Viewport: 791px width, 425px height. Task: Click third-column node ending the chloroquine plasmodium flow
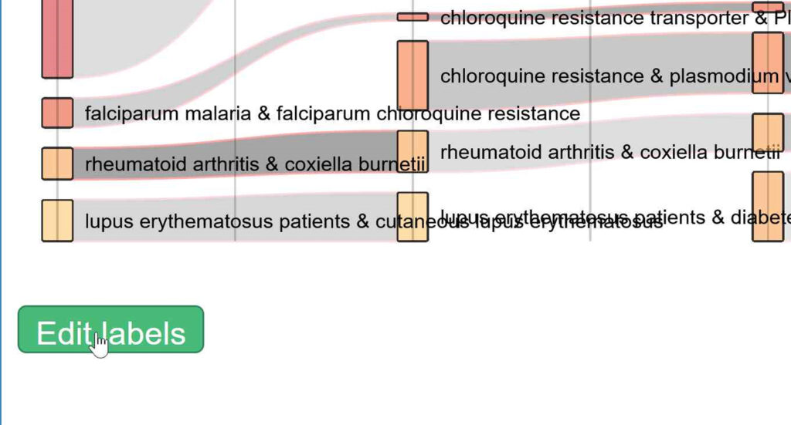tap(768, 62)
